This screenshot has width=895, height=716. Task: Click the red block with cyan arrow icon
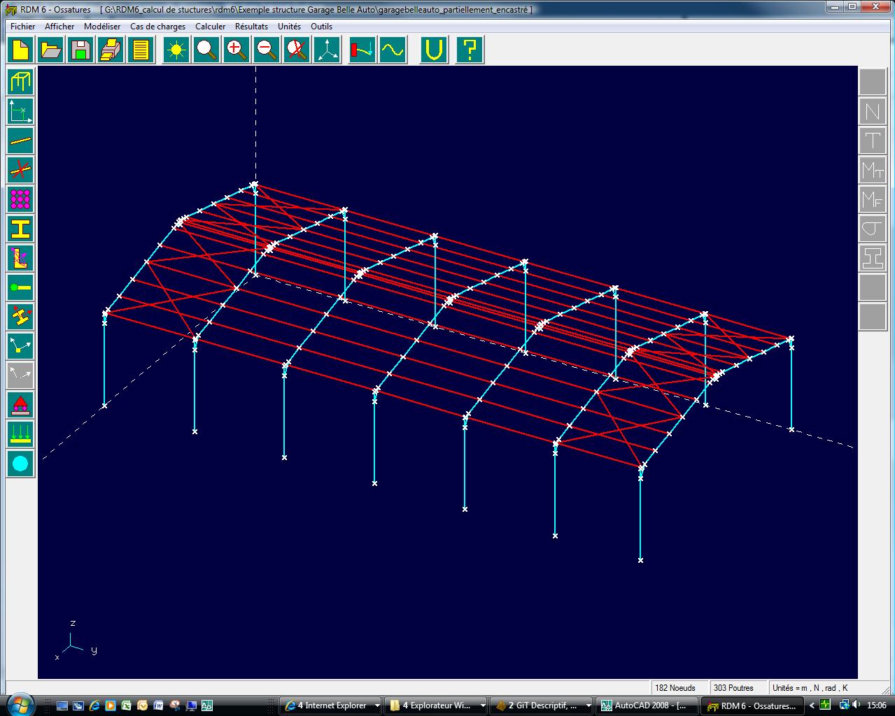(x=362, y=50)
